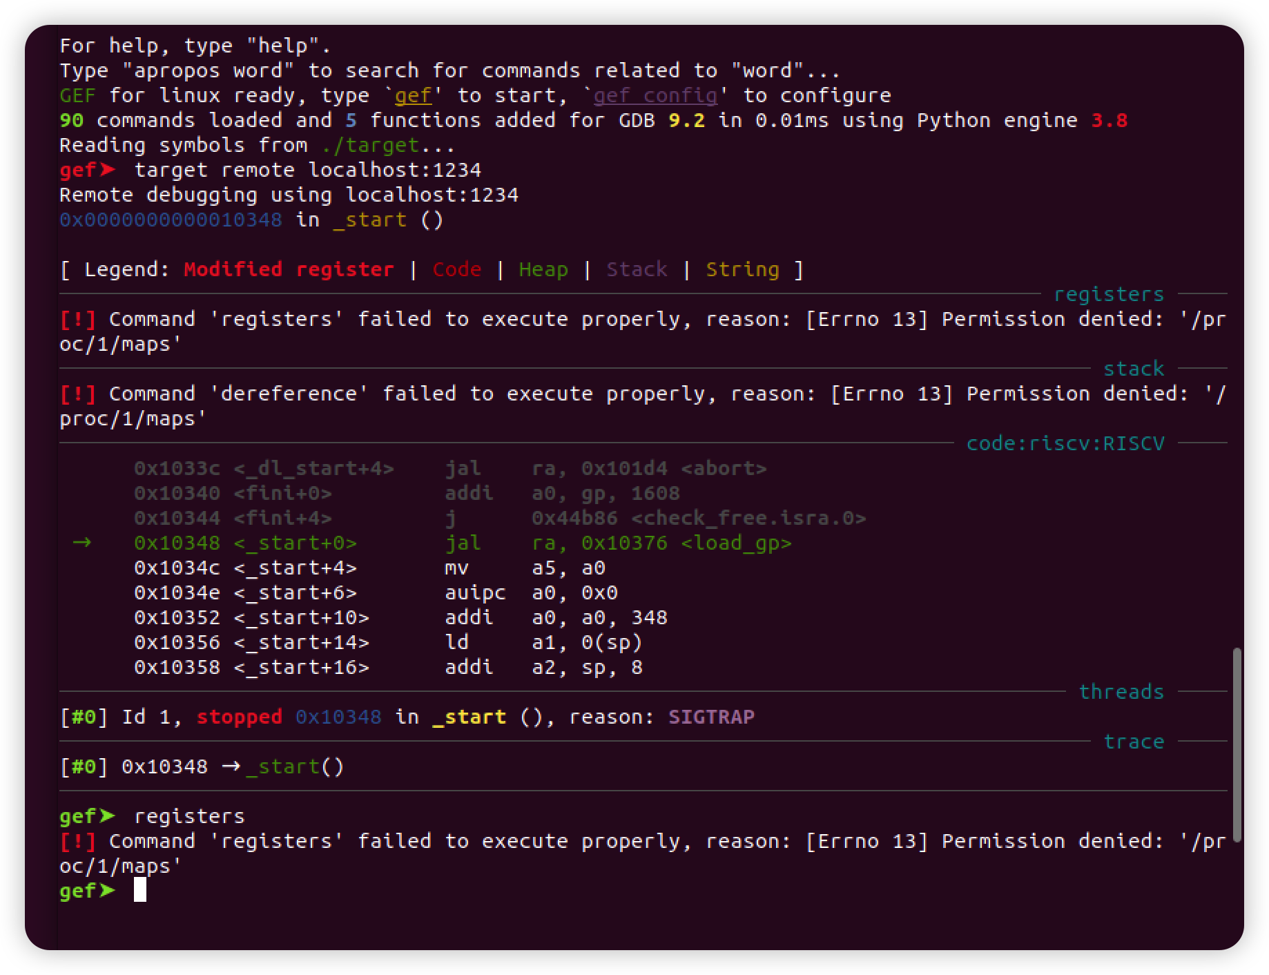
Task: Click the "SIGTRAP" stop reason text
Action: (711, 717)
